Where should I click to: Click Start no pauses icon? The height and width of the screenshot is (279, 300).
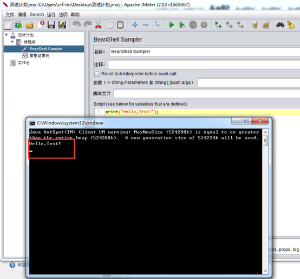pos(182,25)
